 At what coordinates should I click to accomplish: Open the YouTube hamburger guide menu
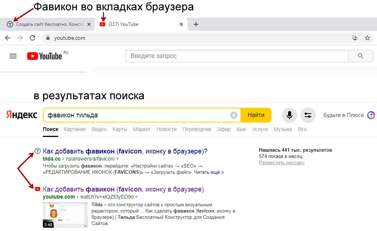(x=13, y=56)
